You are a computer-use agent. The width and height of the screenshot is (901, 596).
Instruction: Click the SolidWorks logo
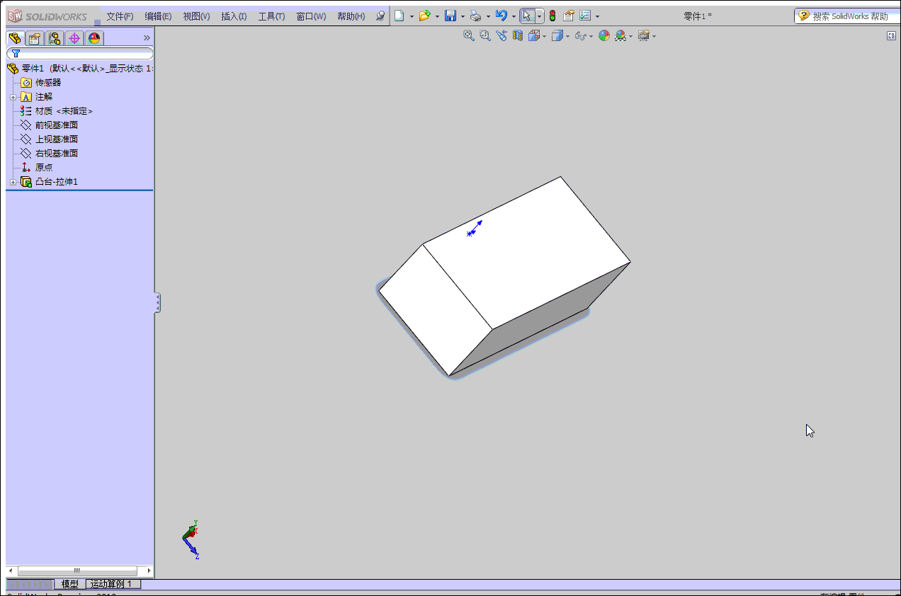(x=47, y=16)
